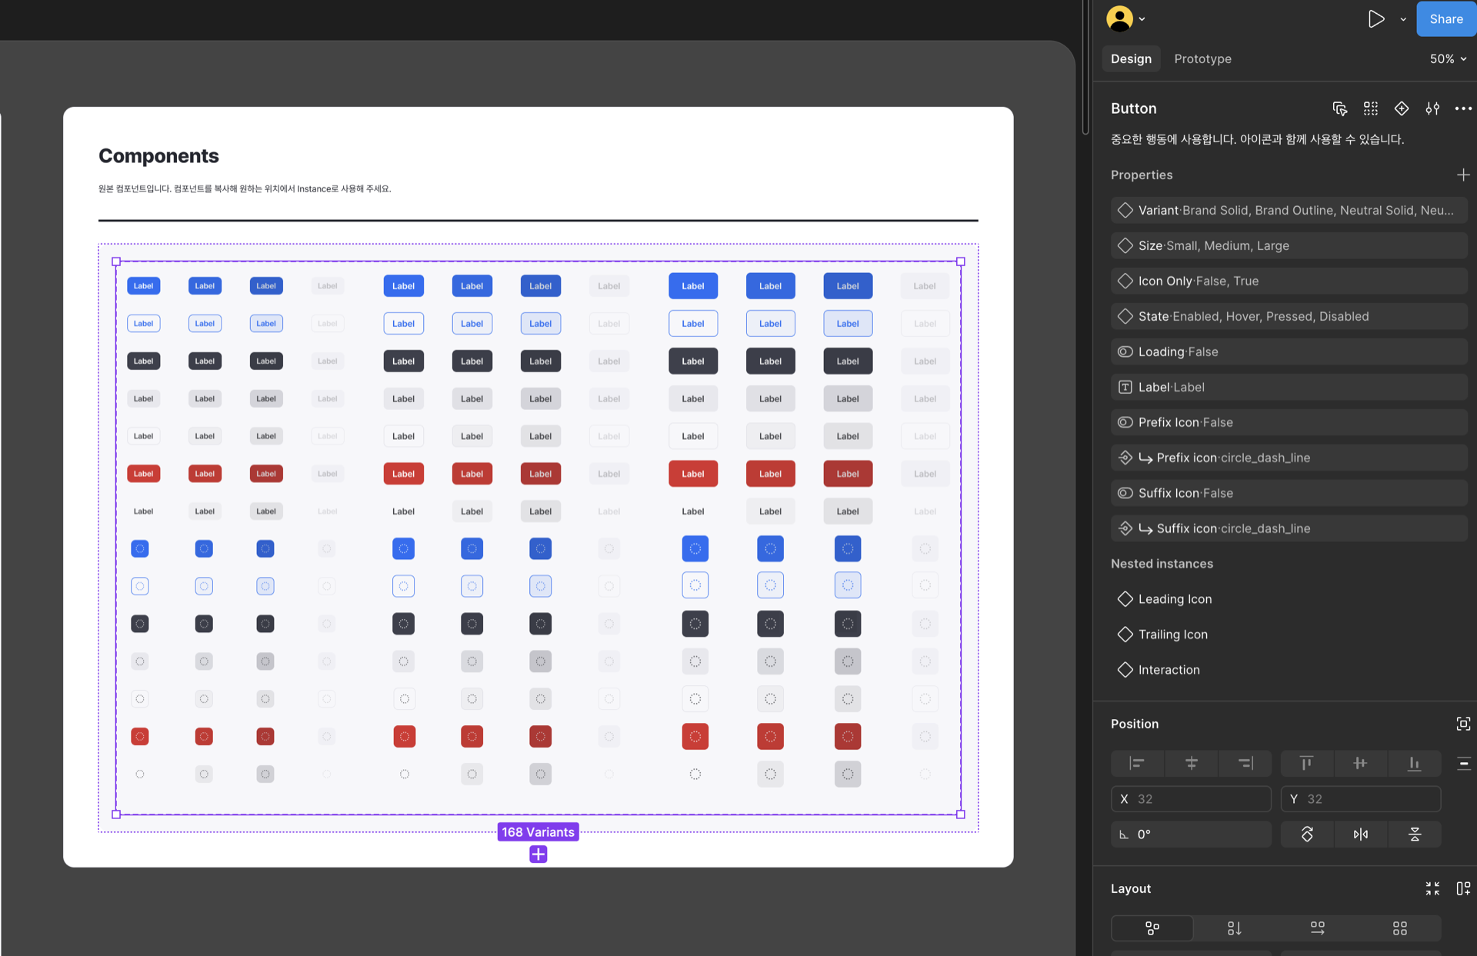Click the adjust sliders icon in header

[x=1432, y=108]
